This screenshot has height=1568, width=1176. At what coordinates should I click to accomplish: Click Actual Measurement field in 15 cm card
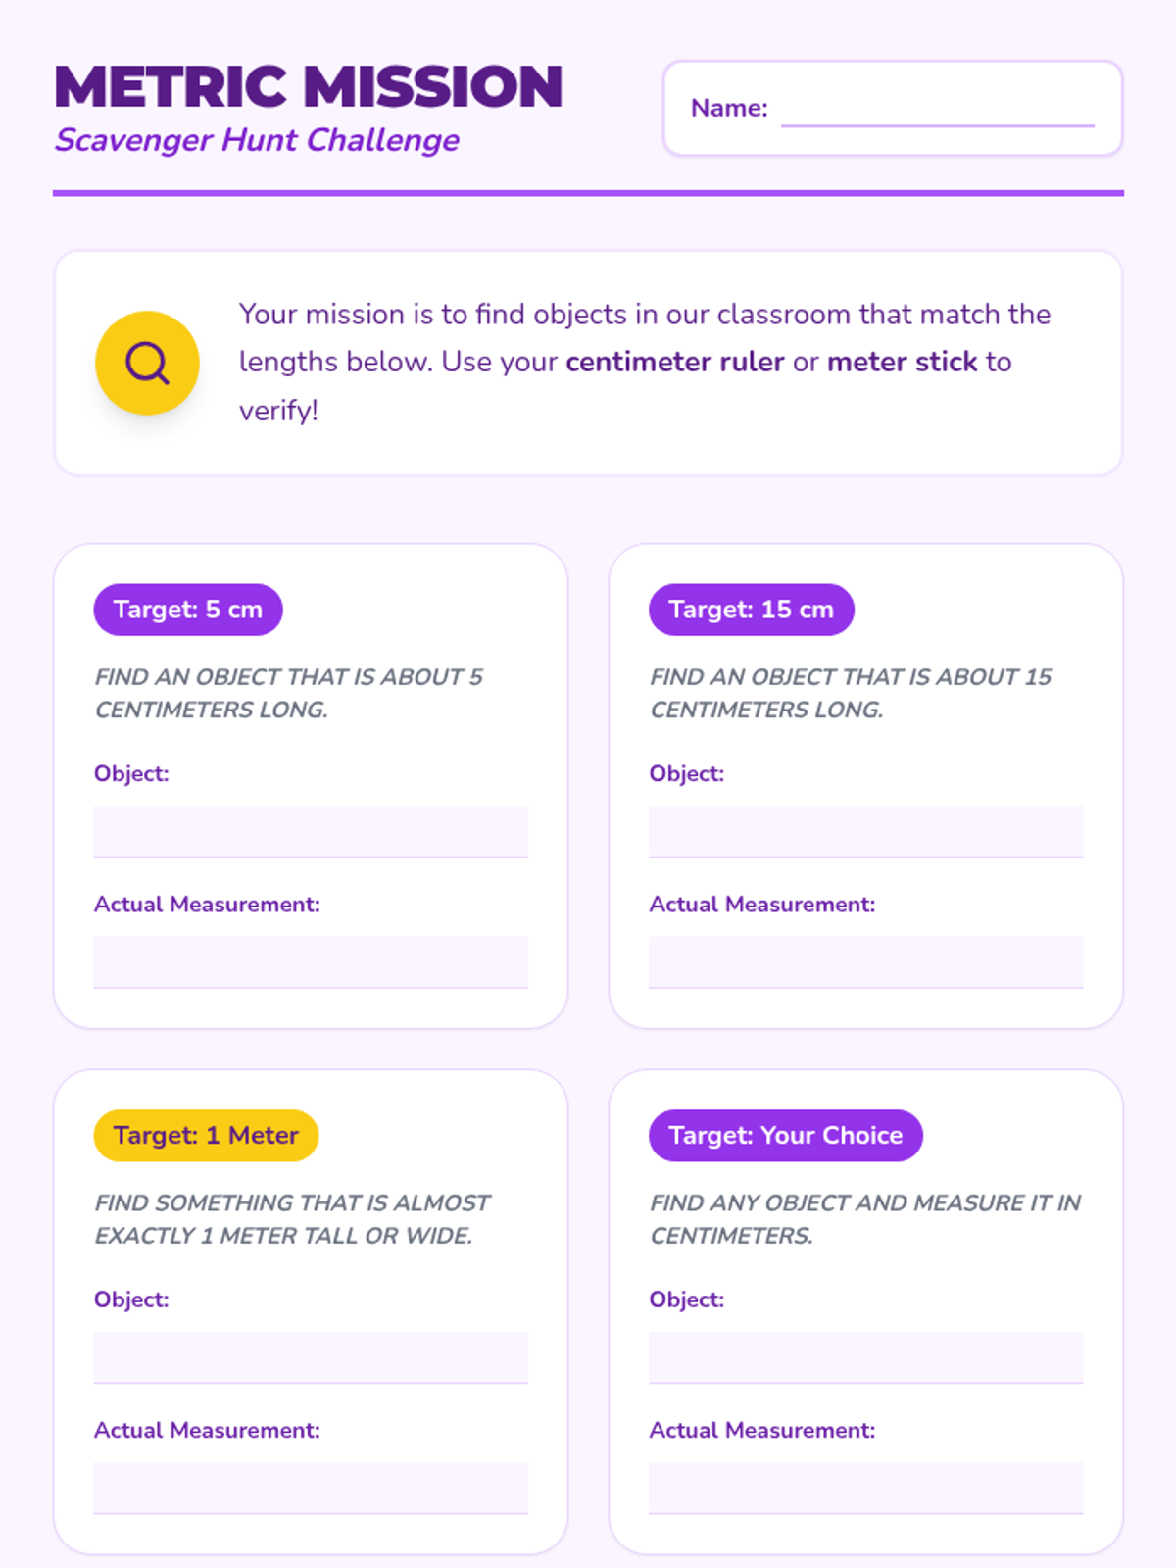pos(865,961)
